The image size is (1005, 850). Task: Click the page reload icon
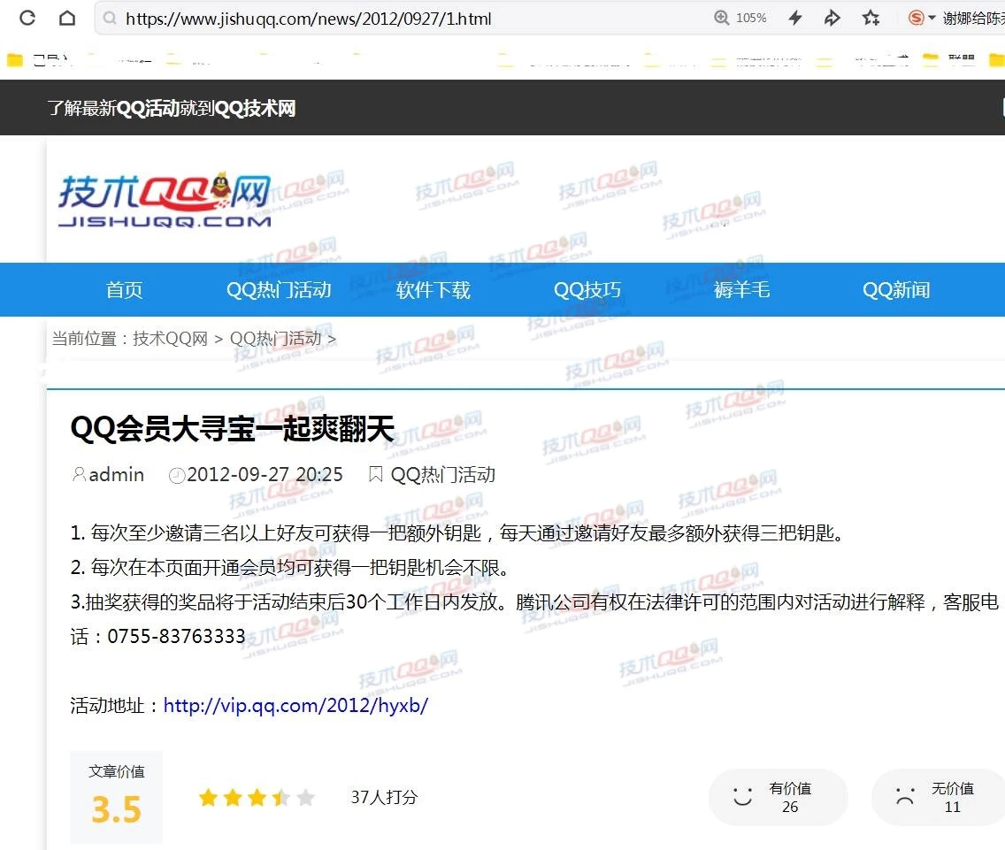(x=27, y=18)
